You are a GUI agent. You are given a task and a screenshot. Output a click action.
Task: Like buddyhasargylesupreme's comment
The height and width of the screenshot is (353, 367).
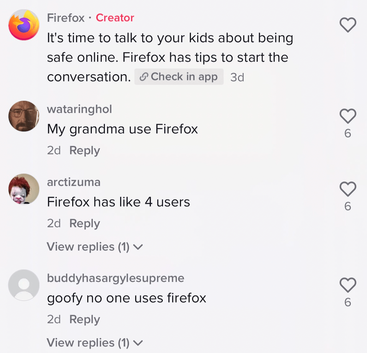tap(348, 285)
